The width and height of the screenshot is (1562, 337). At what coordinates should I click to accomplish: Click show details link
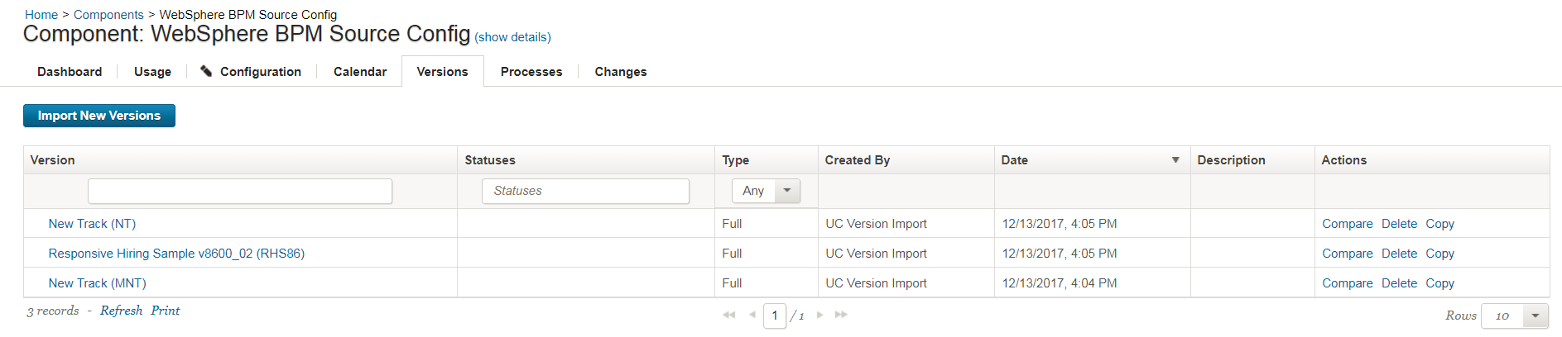[512, 37]
